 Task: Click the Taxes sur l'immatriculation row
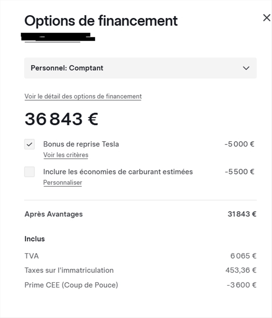(x=68, y=270)
